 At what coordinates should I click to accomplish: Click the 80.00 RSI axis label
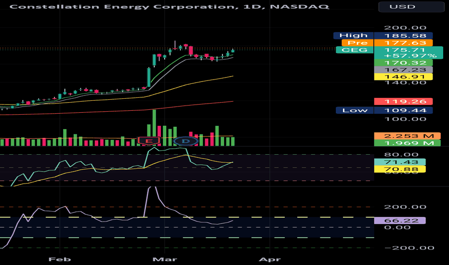point(401,155)
